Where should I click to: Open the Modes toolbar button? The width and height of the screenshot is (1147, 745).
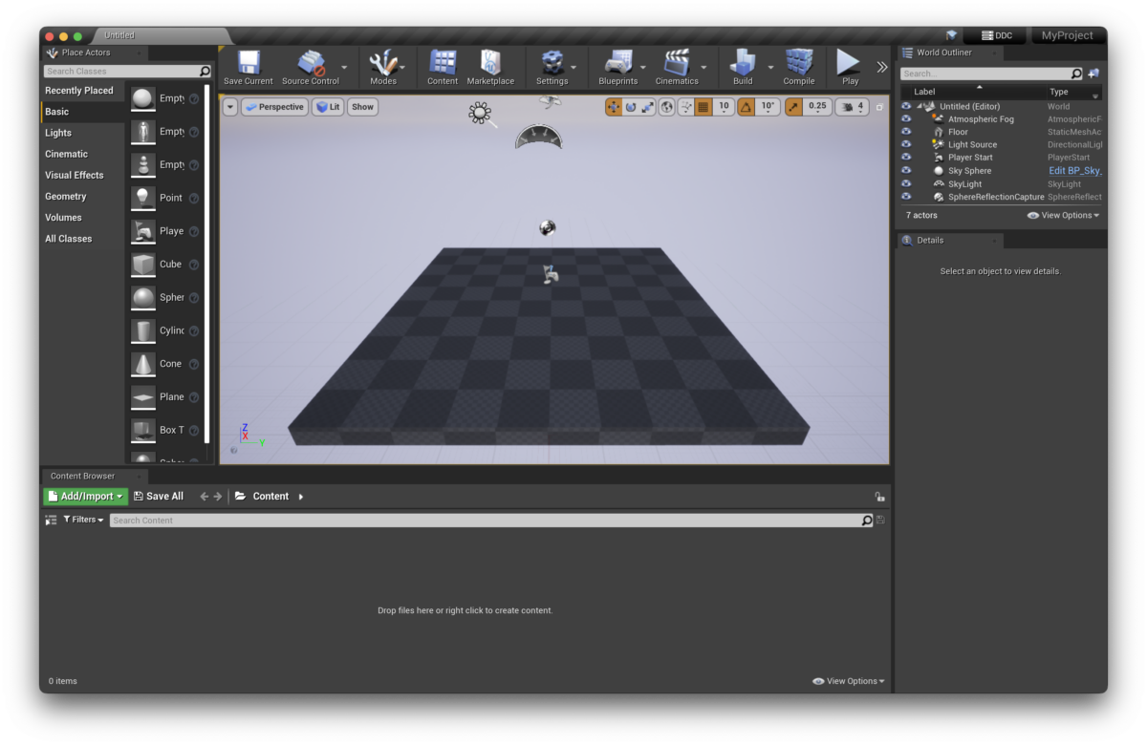[383, 67]
